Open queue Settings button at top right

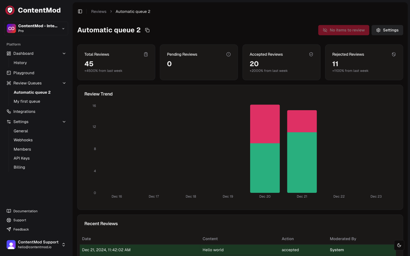[x=387, y=30]
